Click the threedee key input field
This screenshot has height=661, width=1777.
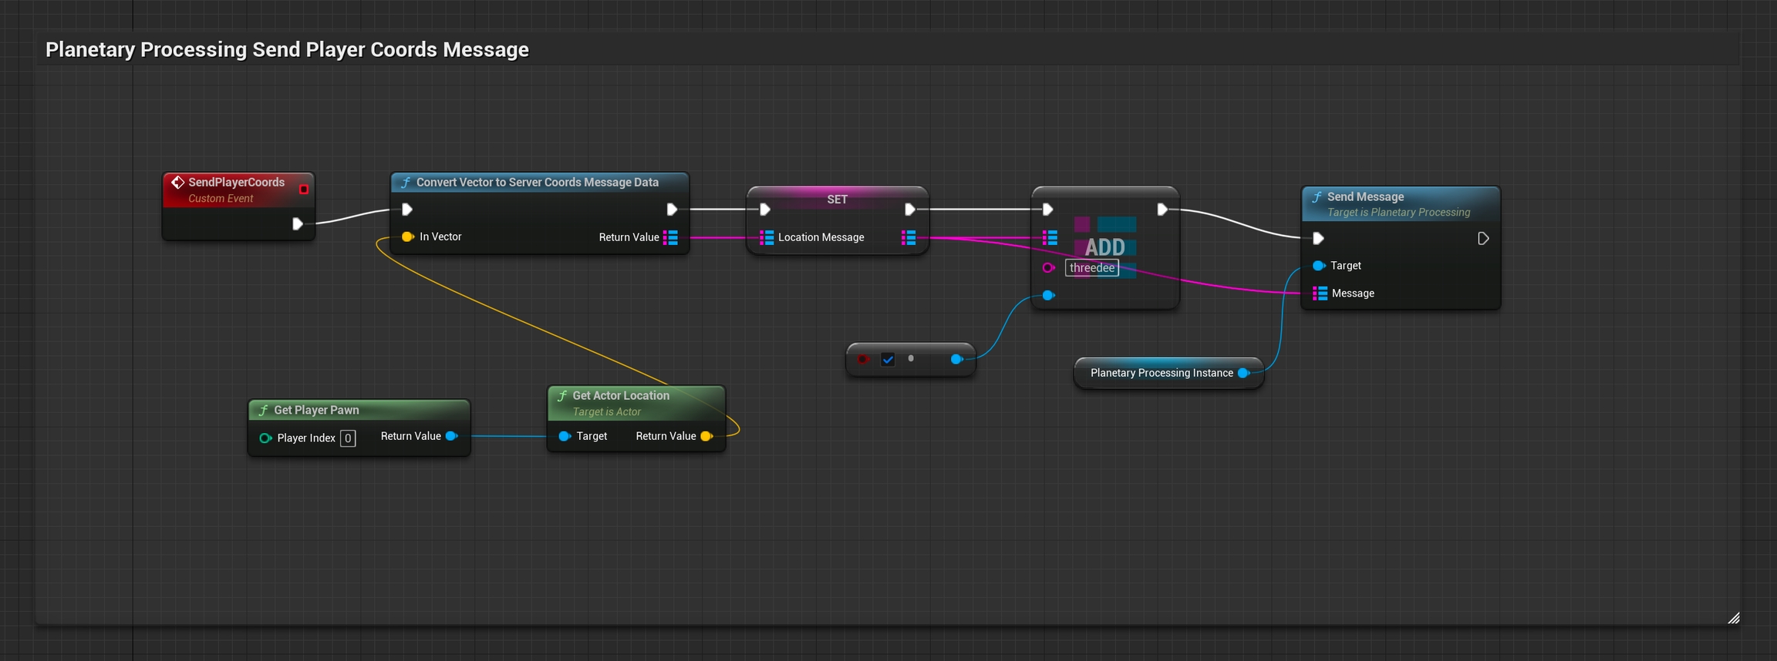(x=1092, y=268)
